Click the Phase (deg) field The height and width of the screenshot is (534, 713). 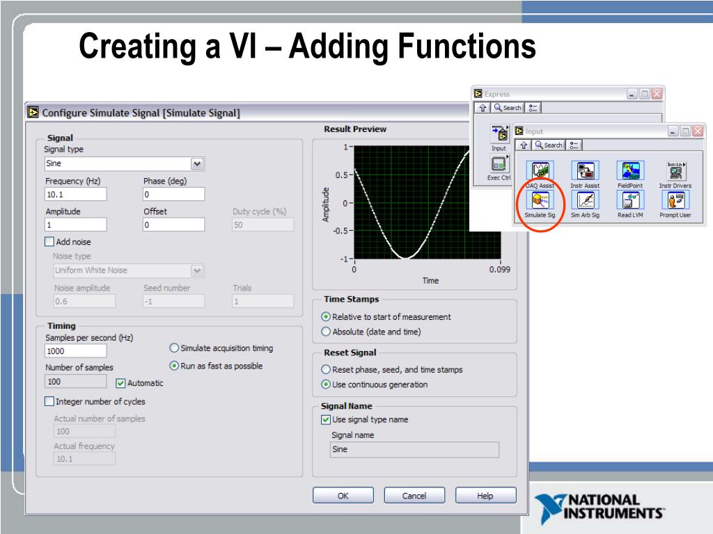(173, 195)
